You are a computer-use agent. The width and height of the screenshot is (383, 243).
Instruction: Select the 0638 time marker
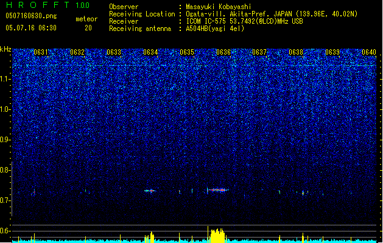pyautogui.click(x=296, y=52)
